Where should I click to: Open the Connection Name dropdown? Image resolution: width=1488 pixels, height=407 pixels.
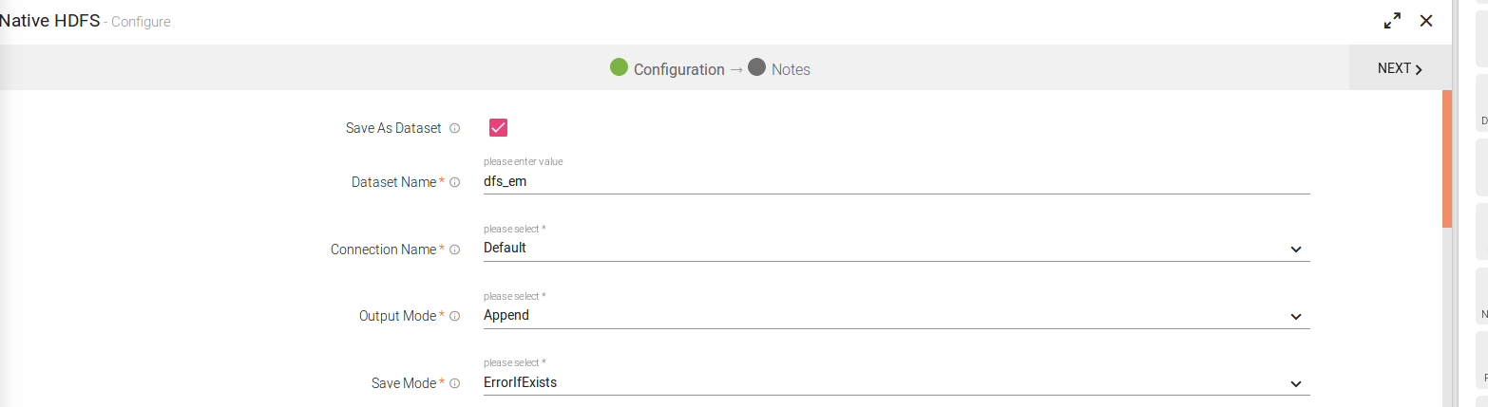click(1295, 250)
